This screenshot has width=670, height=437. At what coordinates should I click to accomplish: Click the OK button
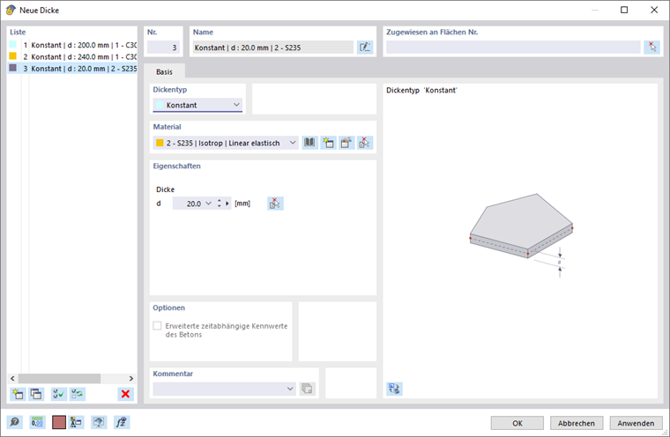[x=517, y=423]
